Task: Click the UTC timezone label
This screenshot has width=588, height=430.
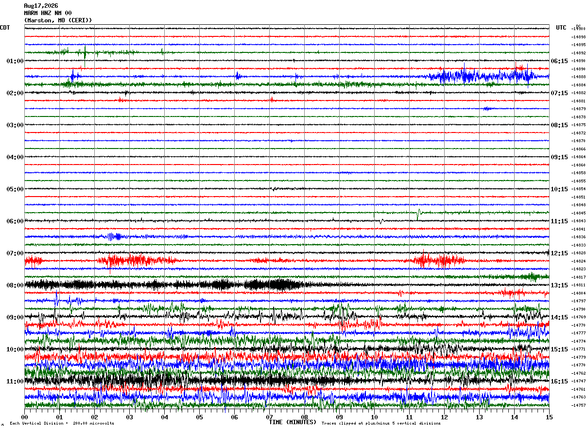Action: 561,28
